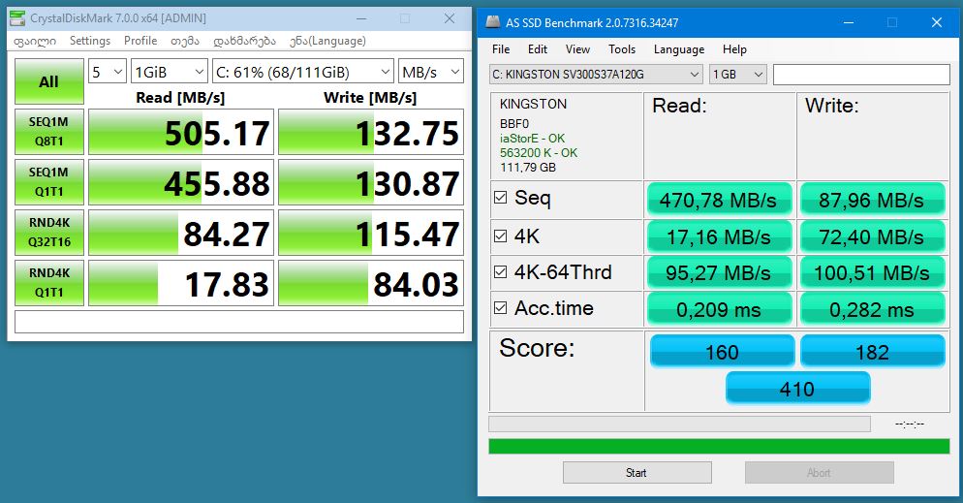Open the 1 GB size dropdown in AS SSD
963x503 pixels.
(x=737, y=75)
